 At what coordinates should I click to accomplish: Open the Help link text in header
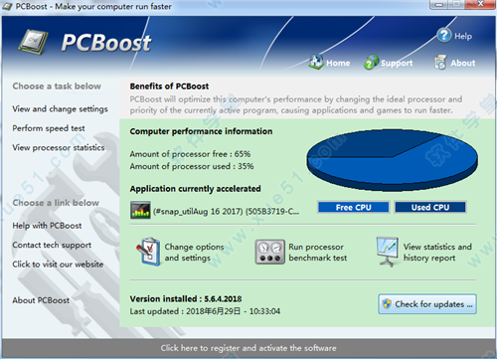463,36
